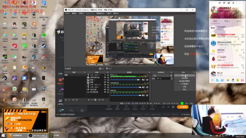This screenshot has width=246, height=138.
Task: Enable studio mode in OBS controls
Action: click(184, 84)
